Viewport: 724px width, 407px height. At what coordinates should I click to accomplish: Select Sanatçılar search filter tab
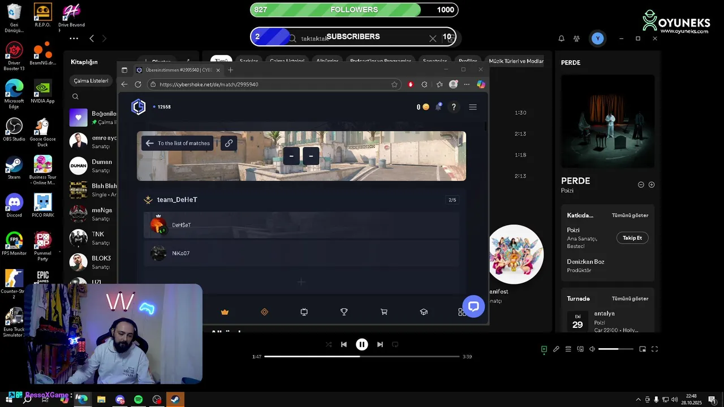(435, 61)
